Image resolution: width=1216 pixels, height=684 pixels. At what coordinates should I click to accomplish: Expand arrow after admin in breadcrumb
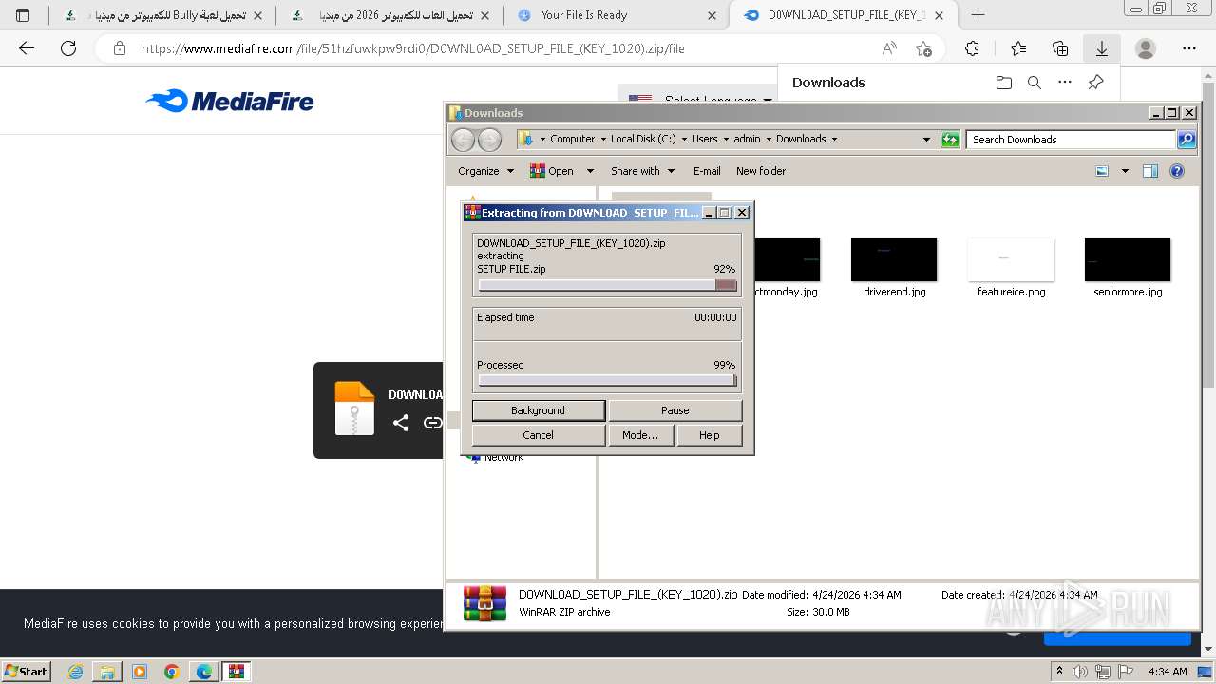[769, 139]
